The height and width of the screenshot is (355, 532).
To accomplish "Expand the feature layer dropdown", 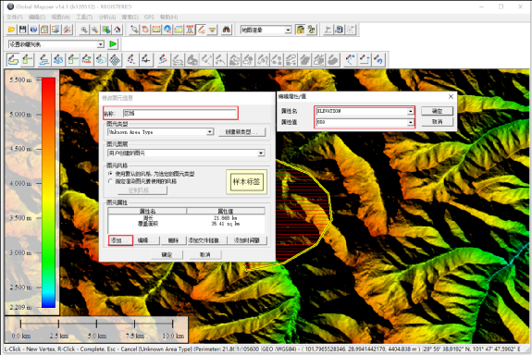I will 261,153.
